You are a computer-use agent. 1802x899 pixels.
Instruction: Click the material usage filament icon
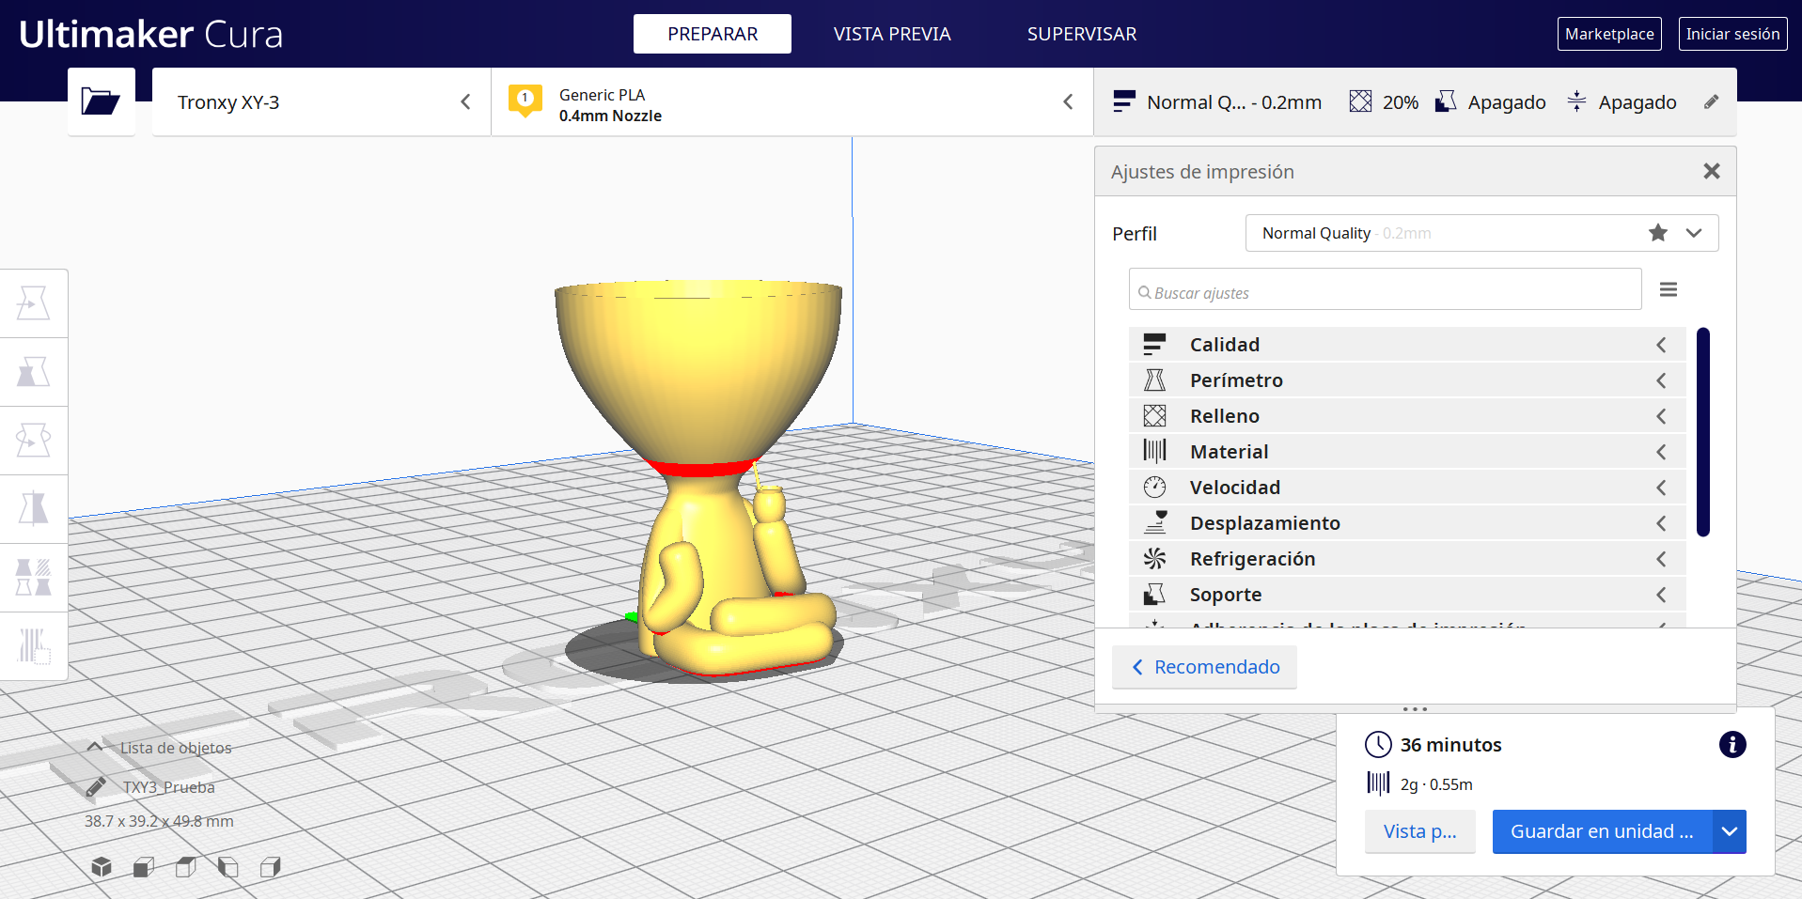click(x=1378, y=783)
